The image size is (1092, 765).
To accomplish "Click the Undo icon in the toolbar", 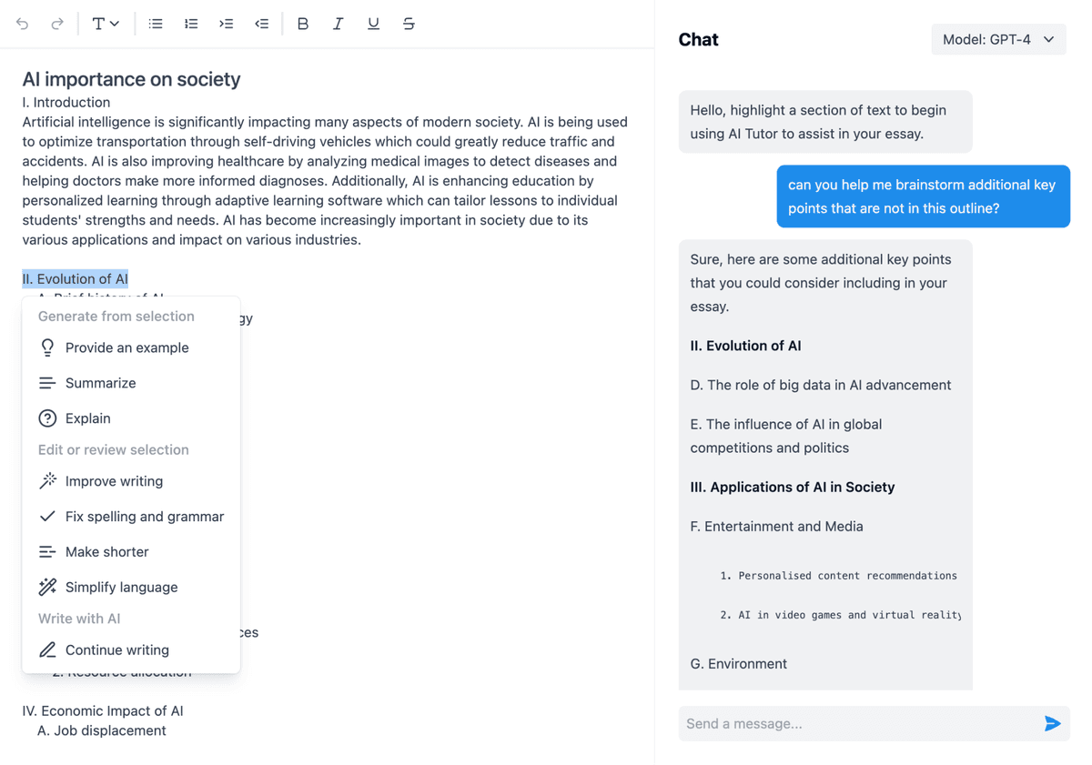I will [x=23, y=24].
